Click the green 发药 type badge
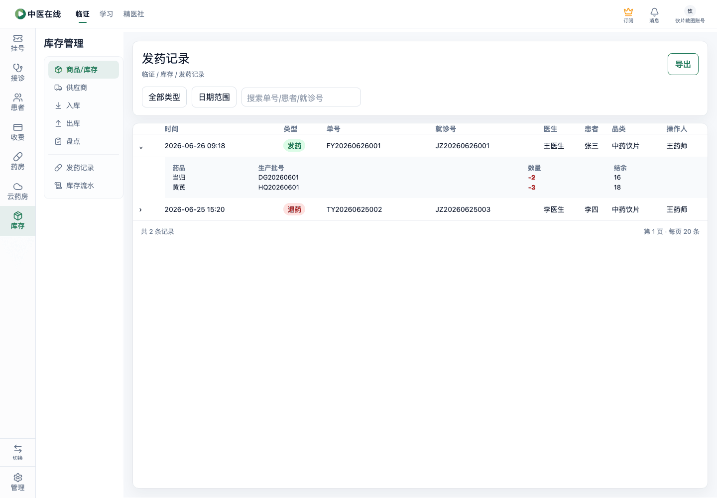717x498 pixels. click(x=294, y=146)
